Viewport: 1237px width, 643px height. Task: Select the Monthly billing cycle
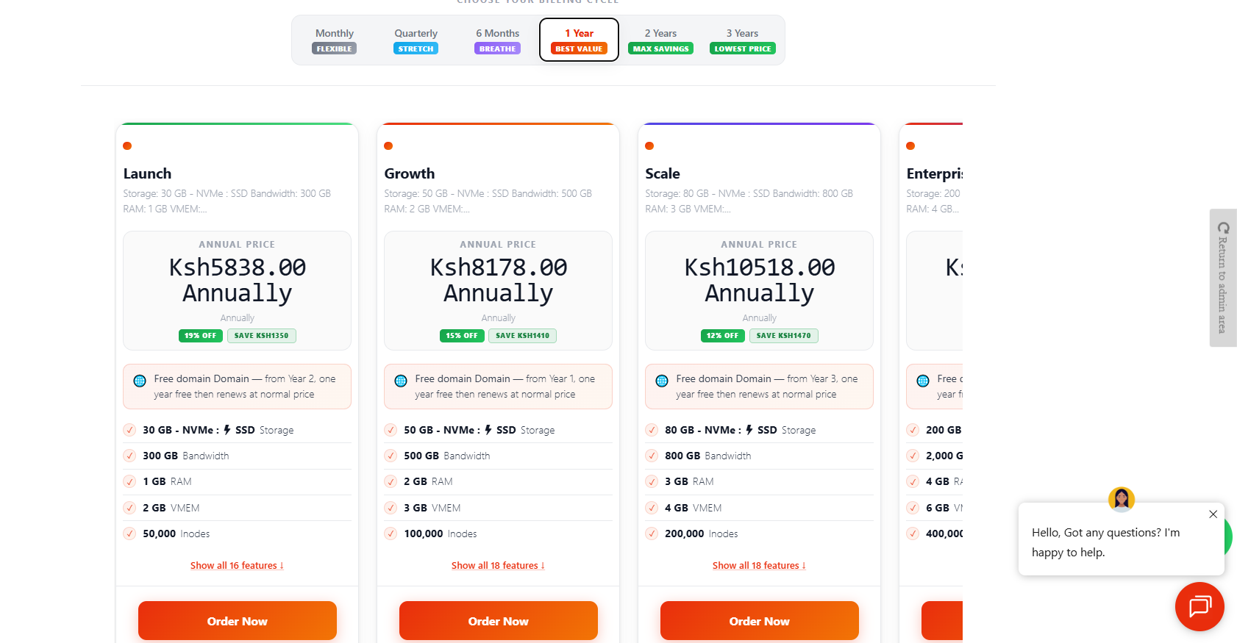click(x=335, y=40)
